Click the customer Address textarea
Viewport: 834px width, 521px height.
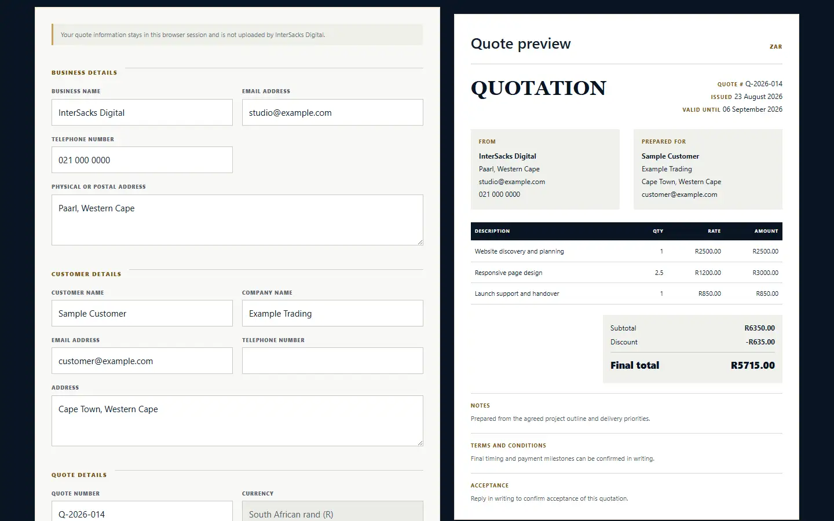[237, 421]
